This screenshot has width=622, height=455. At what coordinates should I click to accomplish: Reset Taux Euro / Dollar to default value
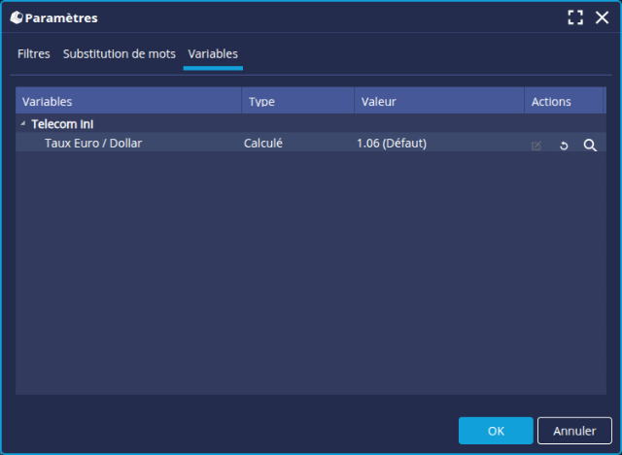(x=563, y=145)
